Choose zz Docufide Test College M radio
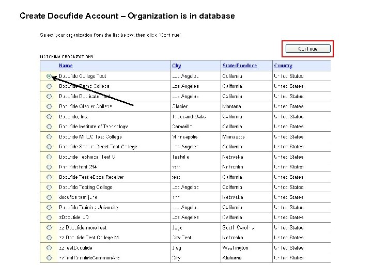372x279 pixels. 49,238
